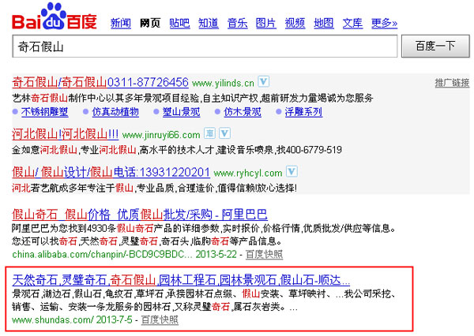Expand the 更多» menu
The width and height of the screenshot is (474, 336).
[384, 23]
